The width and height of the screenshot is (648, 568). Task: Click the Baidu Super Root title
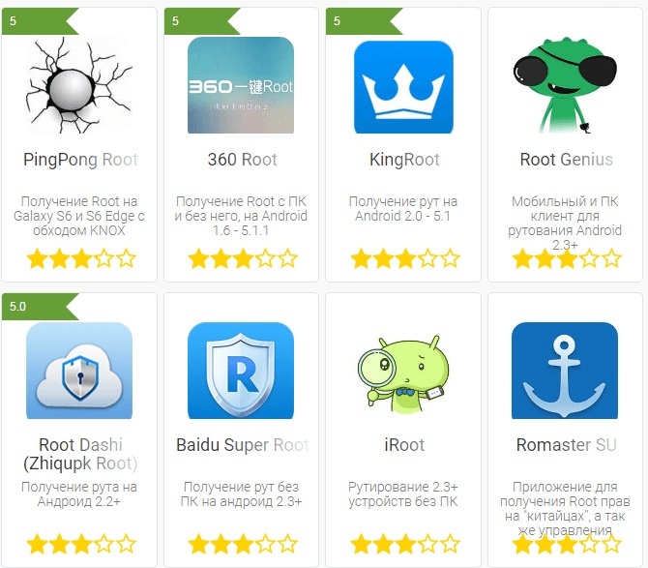click(242, 445)
